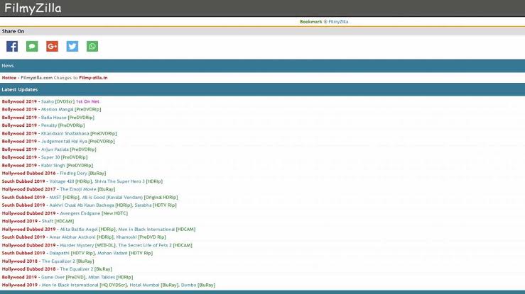This screenshot has width=525, height=294.
Task: Share on WhatsApp icon
Action: (92, 46)
